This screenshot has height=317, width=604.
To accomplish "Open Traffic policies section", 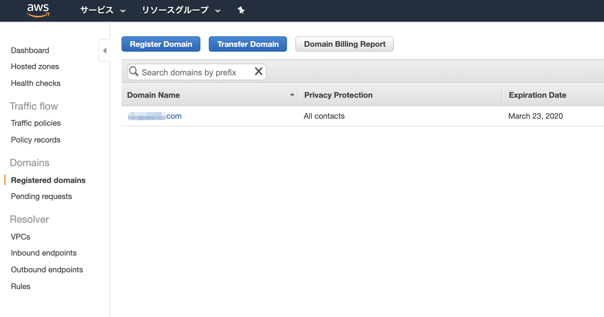I will (36, 123).
